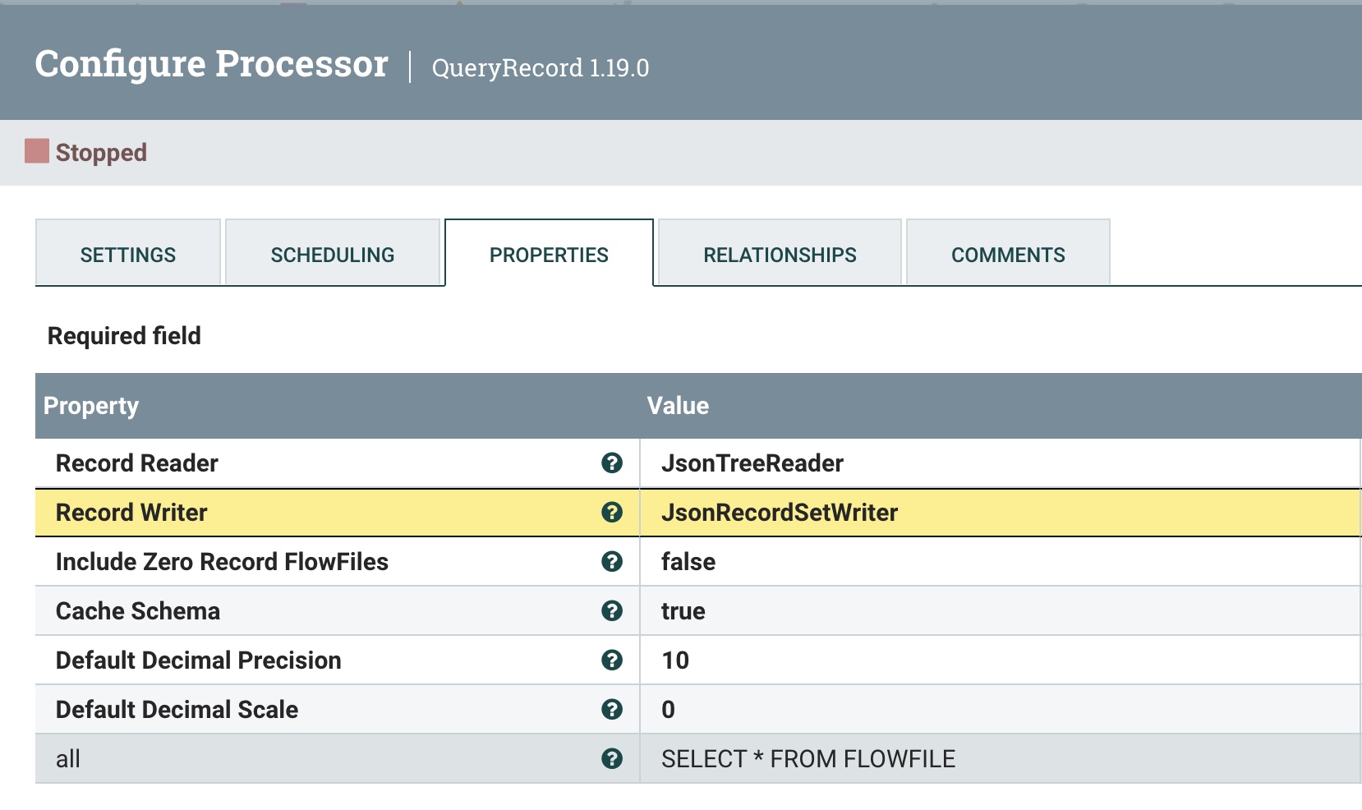Select the JsonTreeReader controller service link
The image size is (1362, 810).
(x=752, y=463)
